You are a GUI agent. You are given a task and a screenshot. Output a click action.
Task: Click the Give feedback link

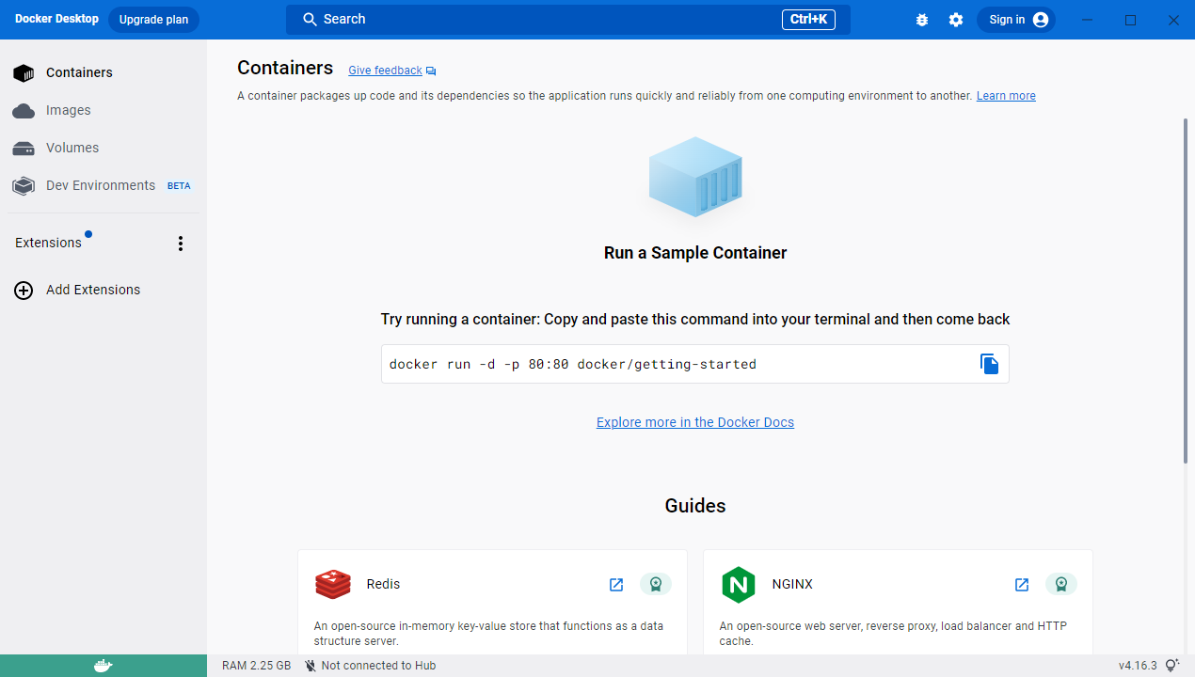click(x=385, y=71)
